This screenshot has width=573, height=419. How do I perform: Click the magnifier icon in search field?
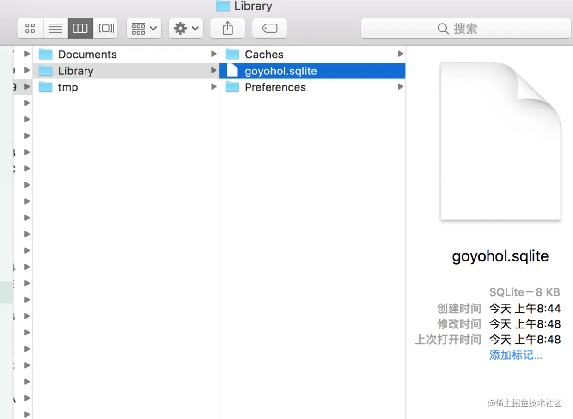[x=443, y=29]
